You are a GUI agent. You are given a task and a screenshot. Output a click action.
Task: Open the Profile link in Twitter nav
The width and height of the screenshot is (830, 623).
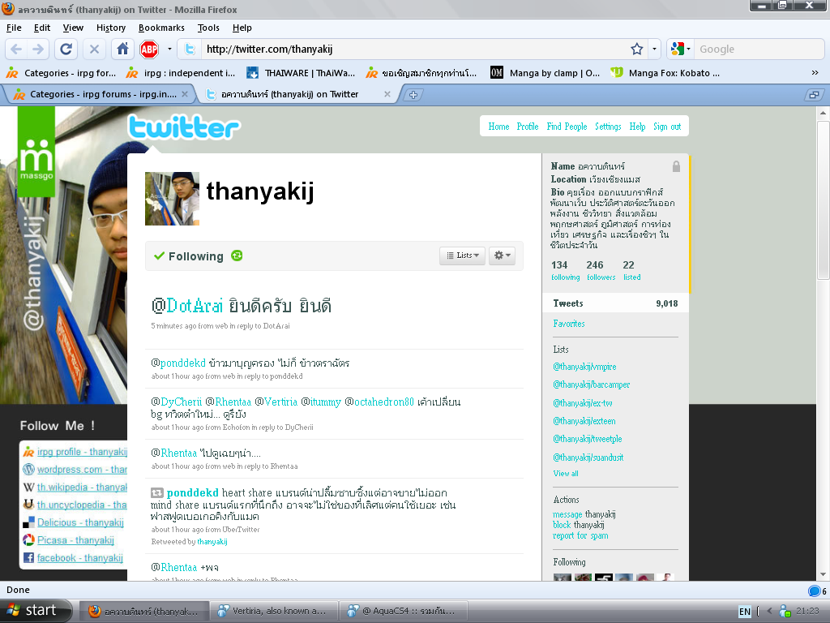click(527, 127)
